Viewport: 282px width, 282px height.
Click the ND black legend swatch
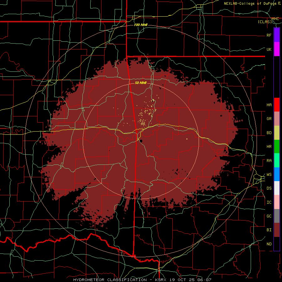point(277,244)
